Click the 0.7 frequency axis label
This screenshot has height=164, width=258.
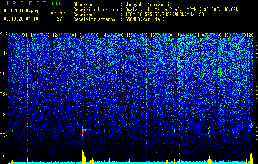tap(4, 135)
